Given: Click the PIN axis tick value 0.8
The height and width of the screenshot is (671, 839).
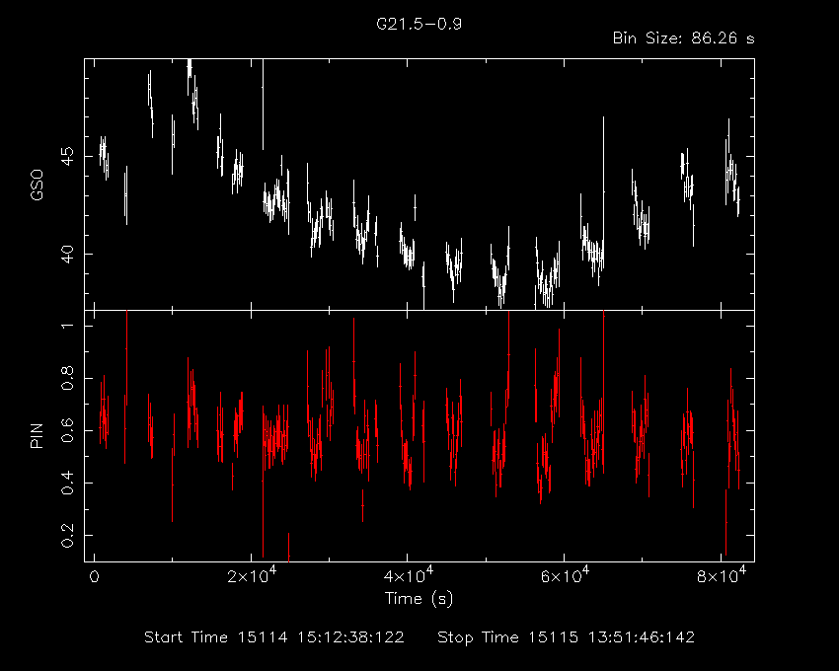Looking at the screenshot, I should pos(67,378).
